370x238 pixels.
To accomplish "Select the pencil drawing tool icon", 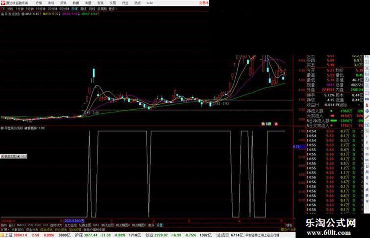I will tap(367, 117).
